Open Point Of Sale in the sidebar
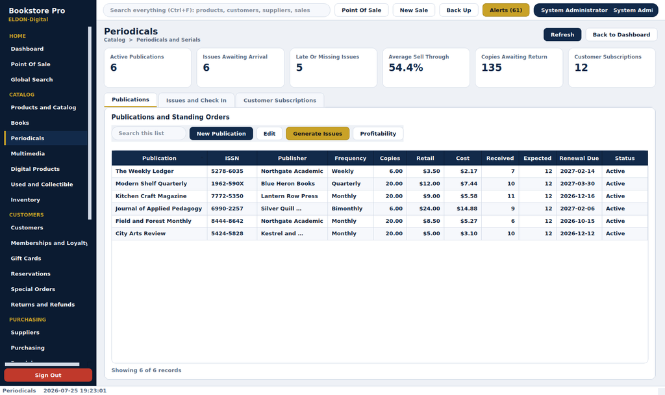The height and width of the screenshot is (395, 665). coord(46,64)
